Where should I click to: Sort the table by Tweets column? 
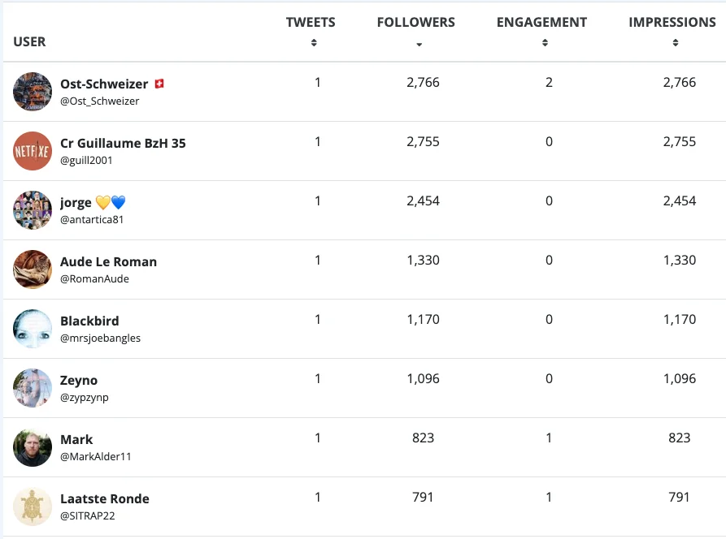click(314, 43)
